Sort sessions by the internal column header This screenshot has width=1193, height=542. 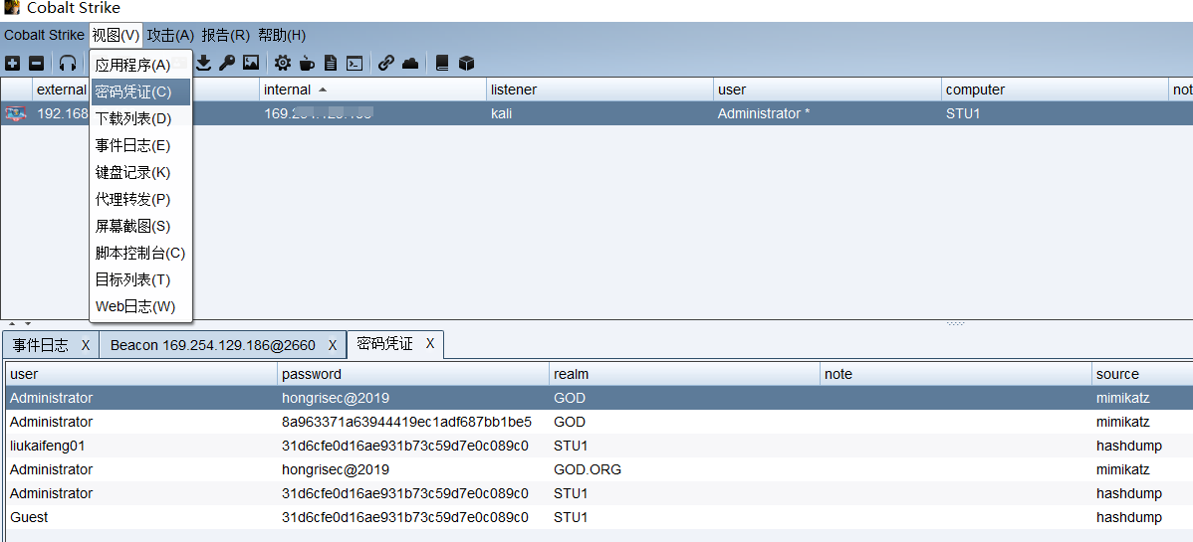click(372, 90)
